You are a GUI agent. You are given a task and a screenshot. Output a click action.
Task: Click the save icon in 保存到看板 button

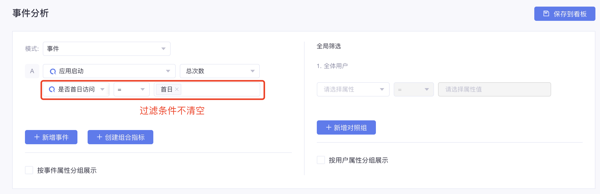(546, 13)
